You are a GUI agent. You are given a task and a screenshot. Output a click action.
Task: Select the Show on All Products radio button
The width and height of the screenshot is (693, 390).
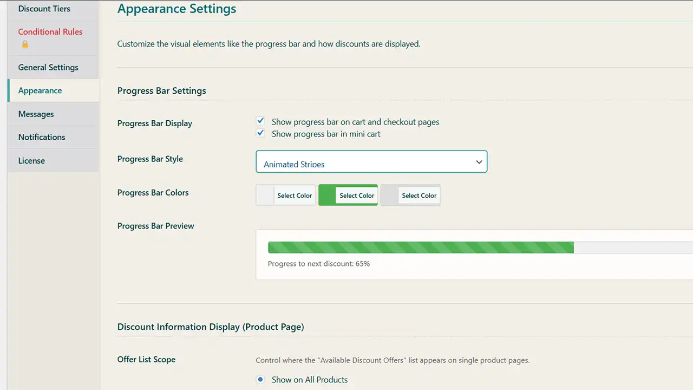[260, 380]
